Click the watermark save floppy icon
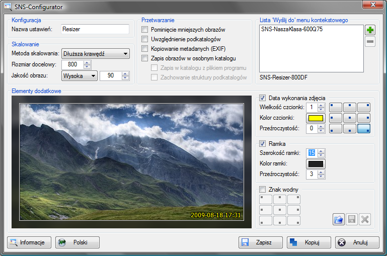 352,219
